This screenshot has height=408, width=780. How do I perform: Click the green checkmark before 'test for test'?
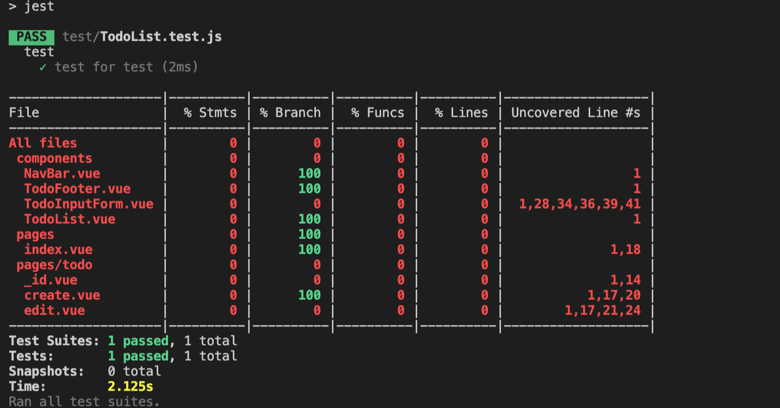[x=43, y=67]
